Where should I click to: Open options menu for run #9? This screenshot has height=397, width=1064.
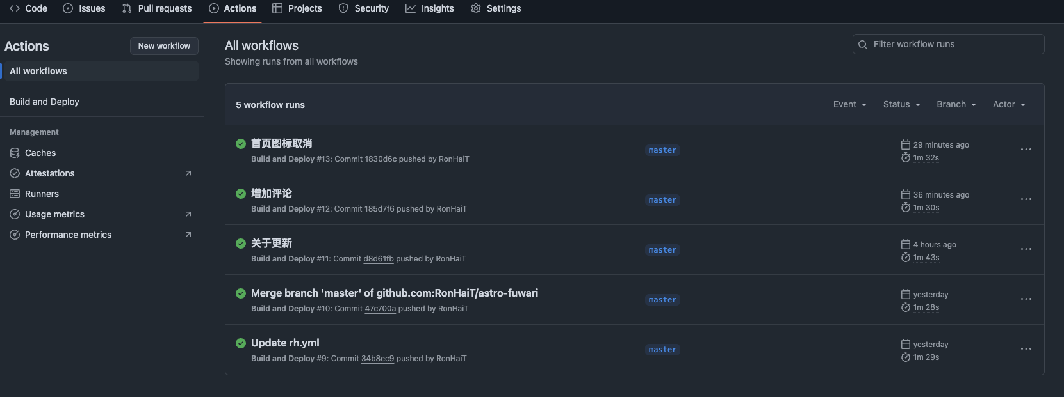point(1026,349)
